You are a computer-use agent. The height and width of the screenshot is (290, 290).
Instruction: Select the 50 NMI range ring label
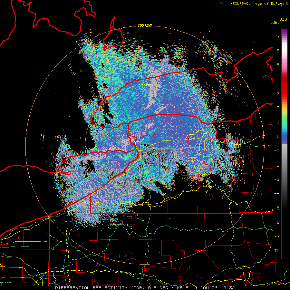(145, 85)
